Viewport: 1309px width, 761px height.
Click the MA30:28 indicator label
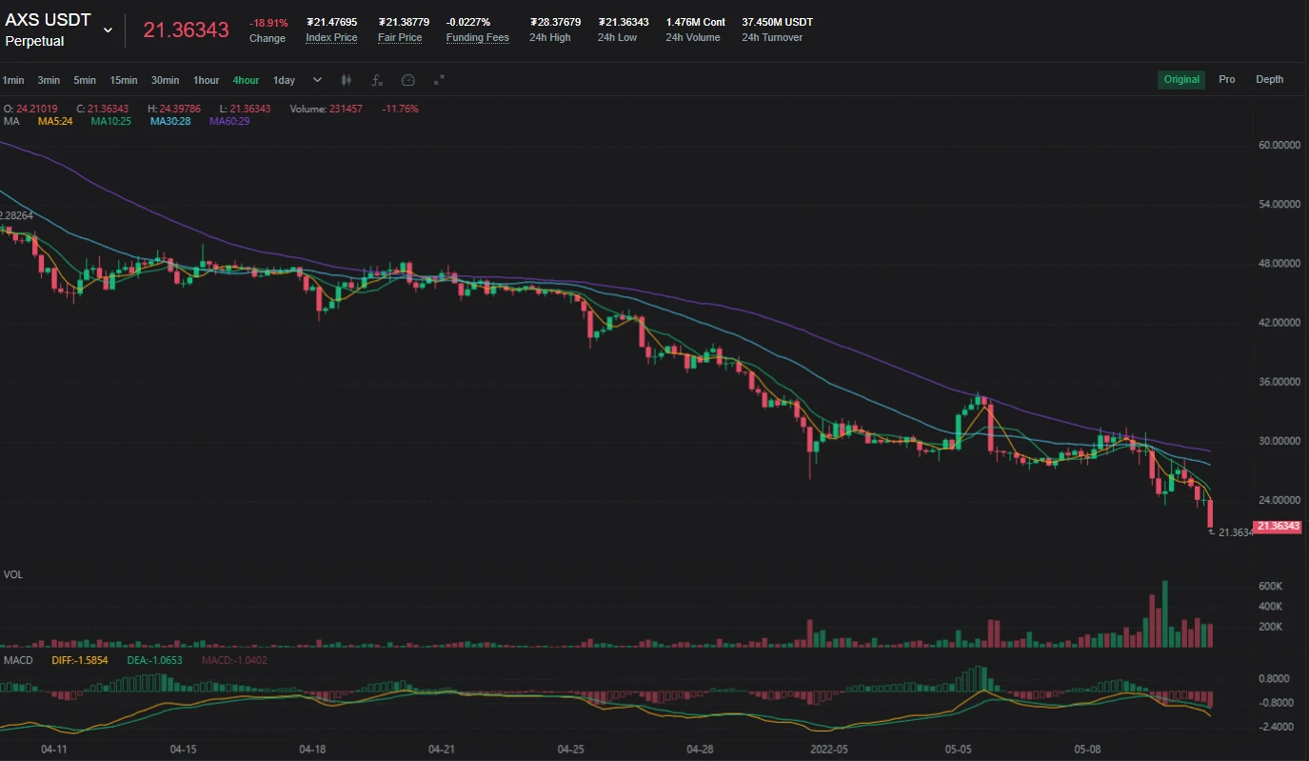[x=170, y=121]
